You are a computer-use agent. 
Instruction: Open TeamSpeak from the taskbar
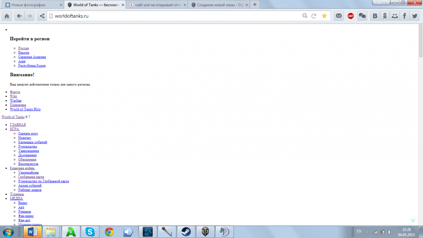click(224, 232)
